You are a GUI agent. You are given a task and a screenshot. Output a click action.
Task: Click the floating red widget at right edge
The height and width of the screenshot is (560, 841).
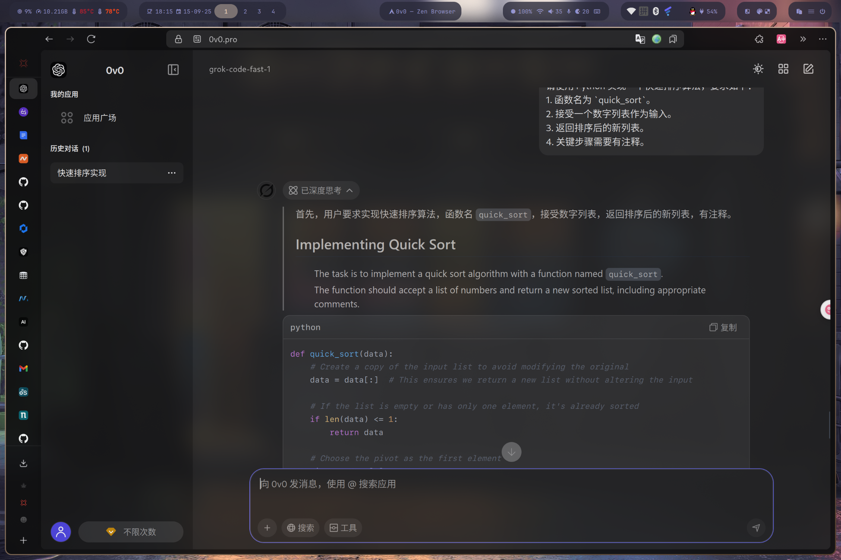tap(826, 309)
